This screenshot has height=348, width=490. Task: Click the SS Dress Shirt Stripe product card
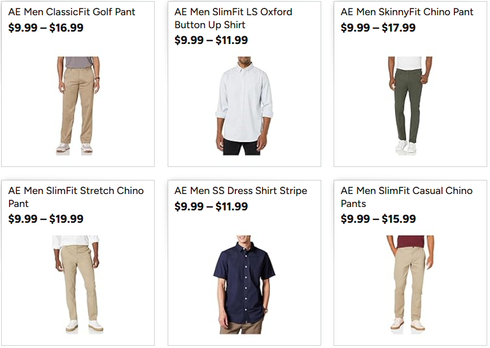click(x=244, y=262)
